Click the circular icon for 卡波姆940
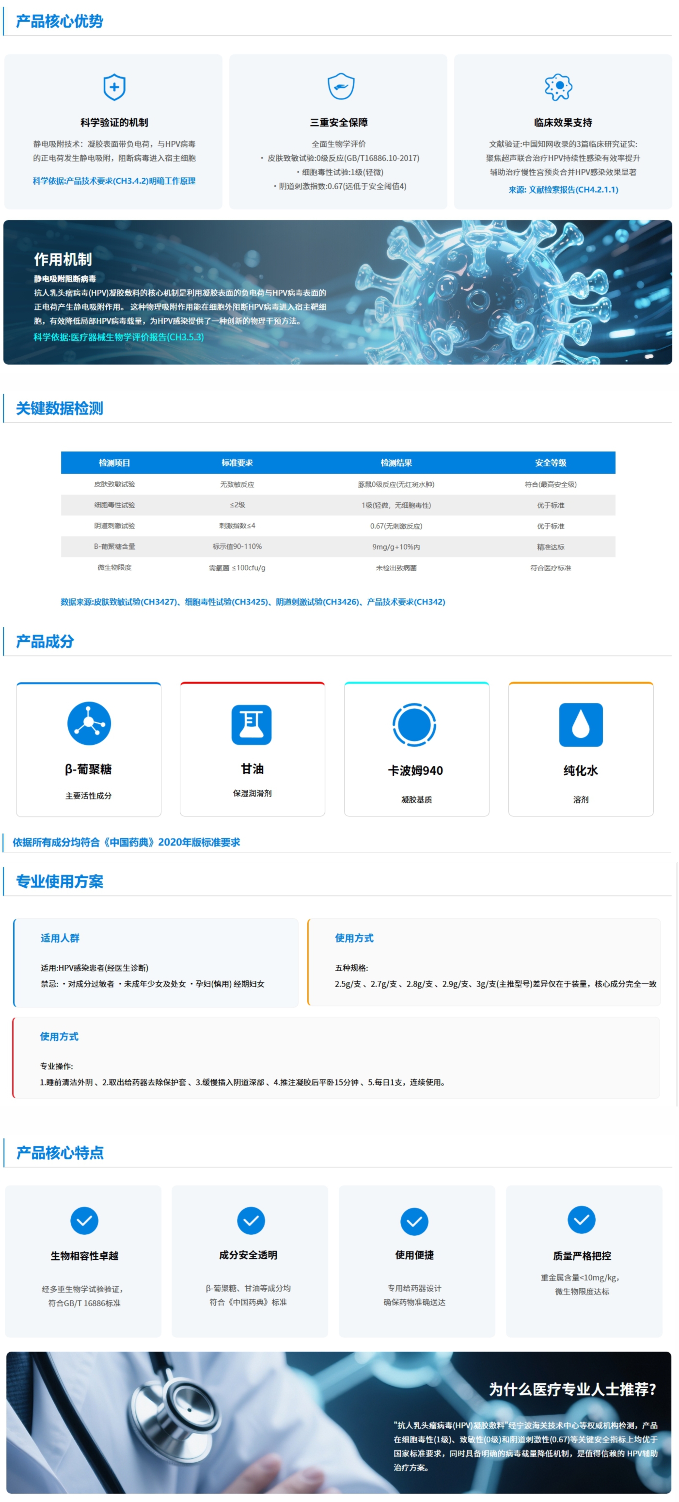This screenshot has height=1502, width=679. pyautogui.click(x=414, y=724)
